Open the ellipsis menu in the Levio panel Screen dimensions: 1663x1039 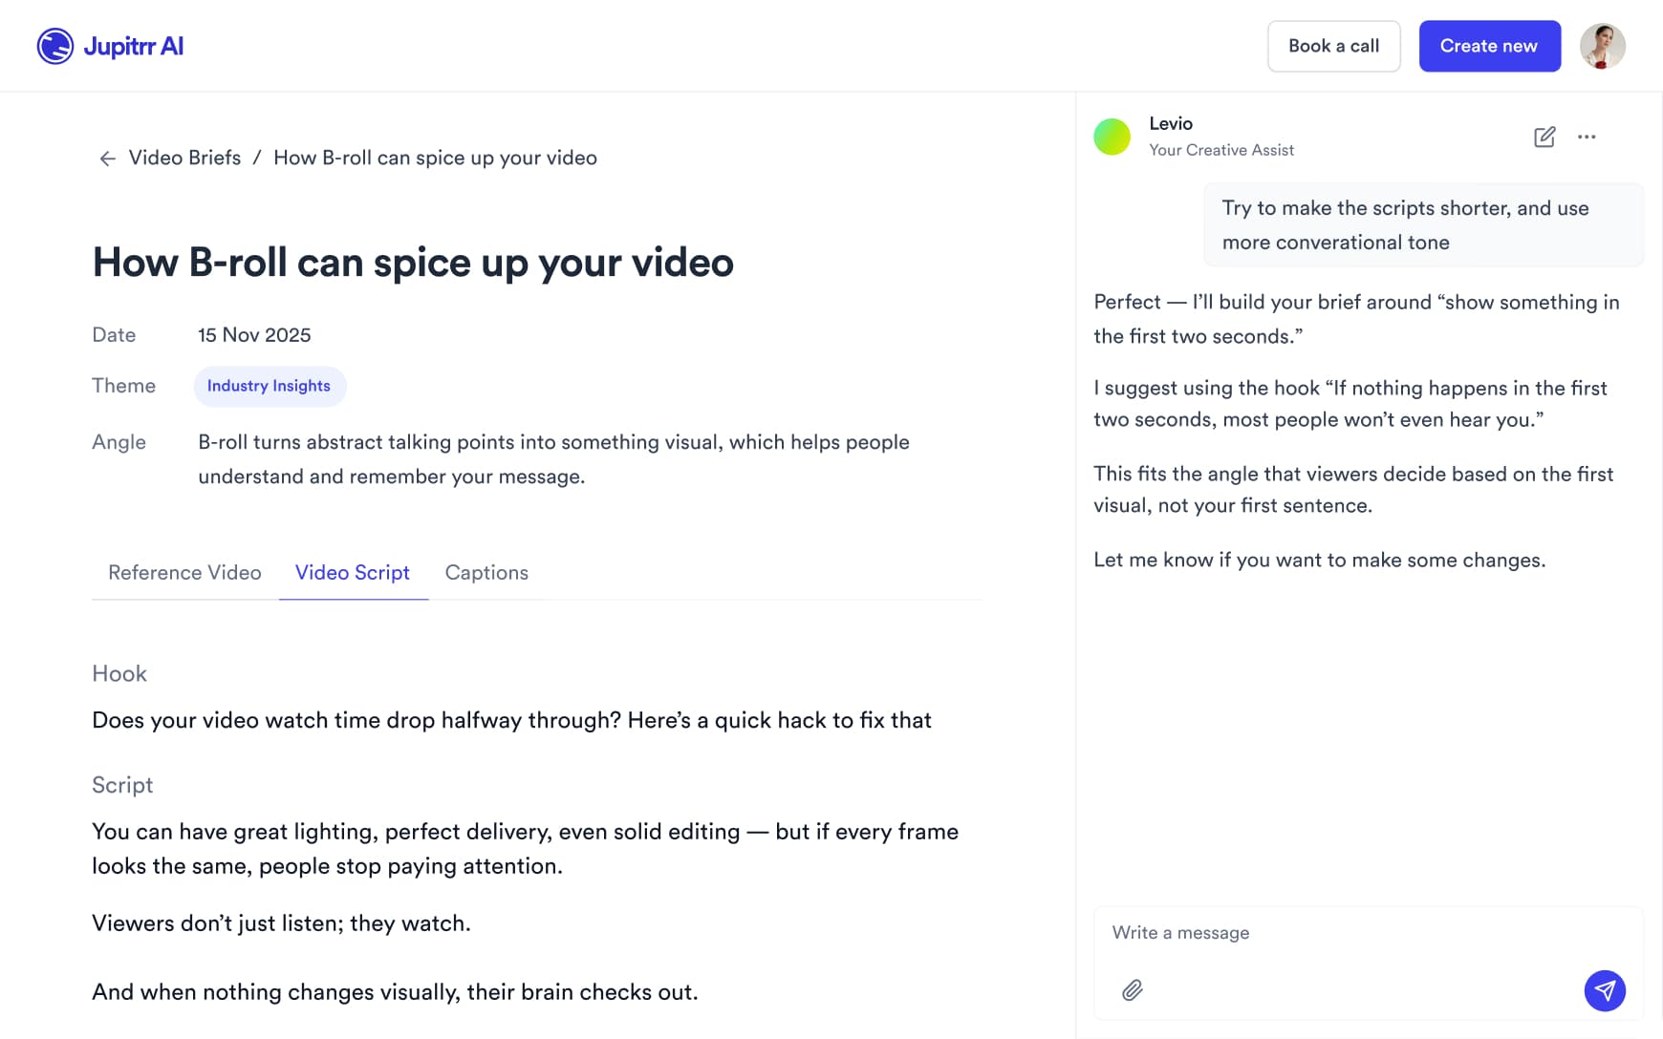(1587, 137)
